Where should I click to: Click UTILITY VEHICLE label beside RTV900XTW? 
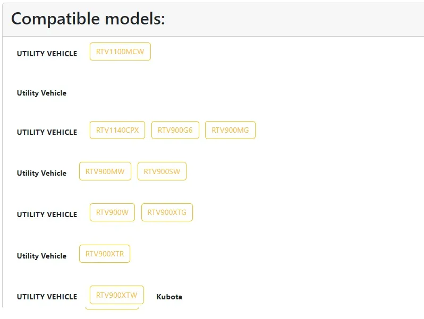tap(47, 297)
